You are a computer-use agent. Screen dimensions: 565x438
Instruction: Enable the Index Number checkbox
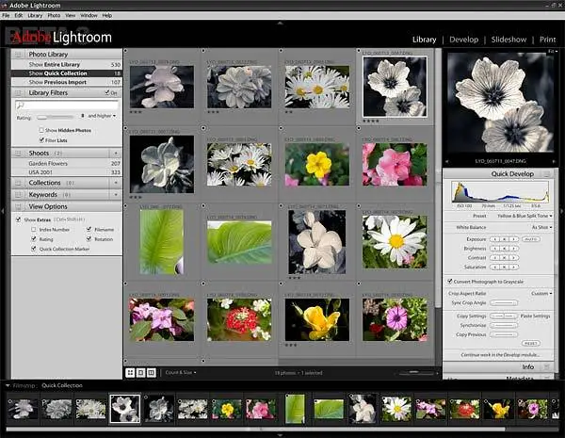pos(34,229)
